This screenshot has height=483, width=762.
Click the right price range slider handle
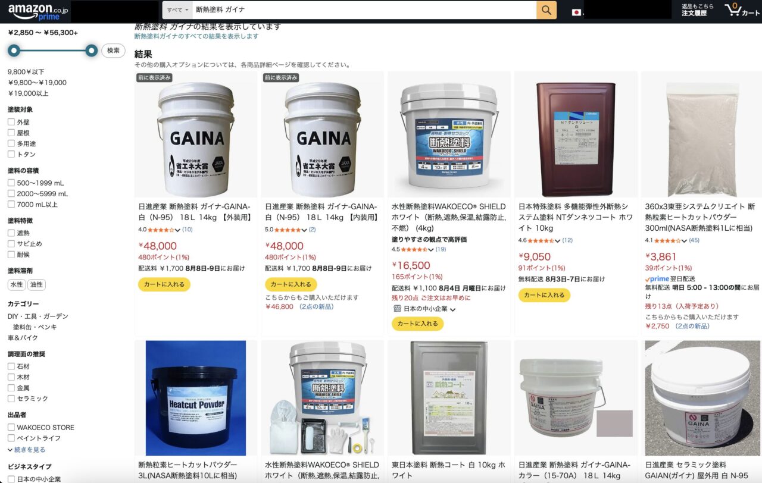tap(92, 51)
